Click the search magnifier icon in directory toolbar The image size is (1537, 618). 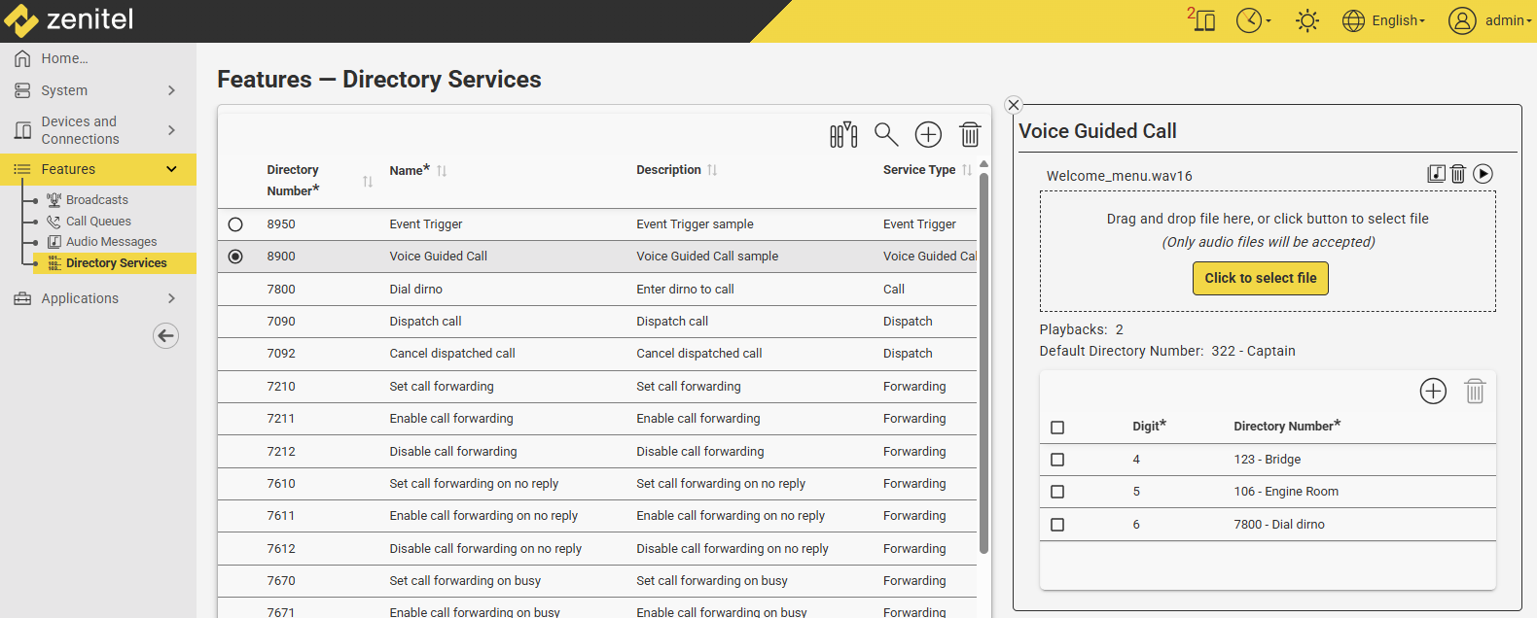(x=885, y=134)
